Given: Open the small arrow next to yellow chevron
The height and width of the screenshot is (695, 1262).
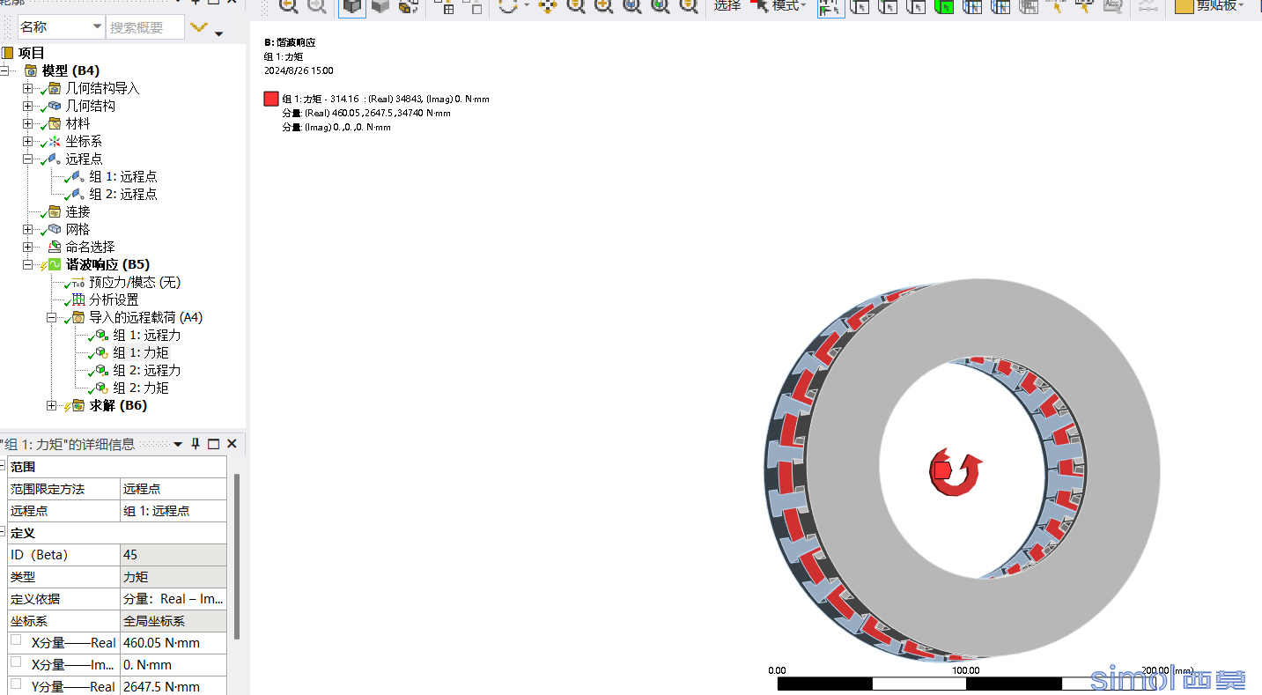Looking at the screenshot, I should 218,34.
